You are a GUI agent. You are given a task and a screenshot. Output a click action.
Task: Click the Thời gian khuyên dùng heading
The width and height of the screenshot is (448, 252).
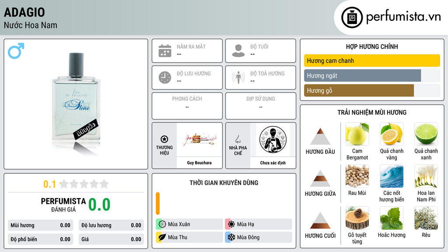[224, 183]
